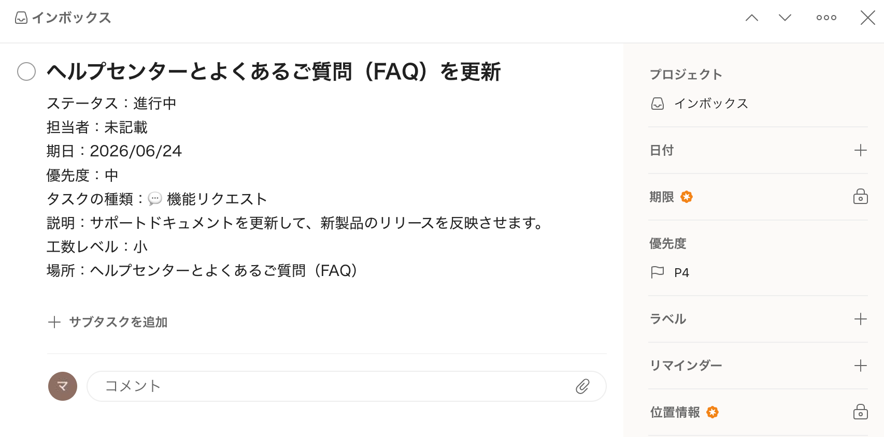Viewport: 884px width, 437px height.
Task: Close the task detail view
Action: click(x=867, y=18)
